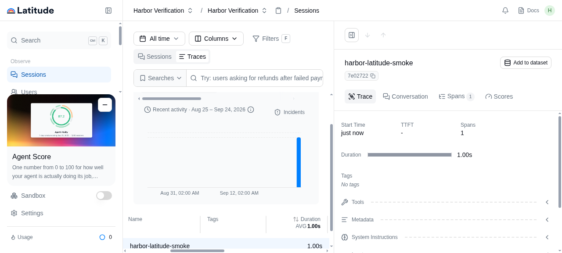The height and width of the screenshot is (253, 562).
Task: Open the Spans tab
Action: tap(457, 96)
